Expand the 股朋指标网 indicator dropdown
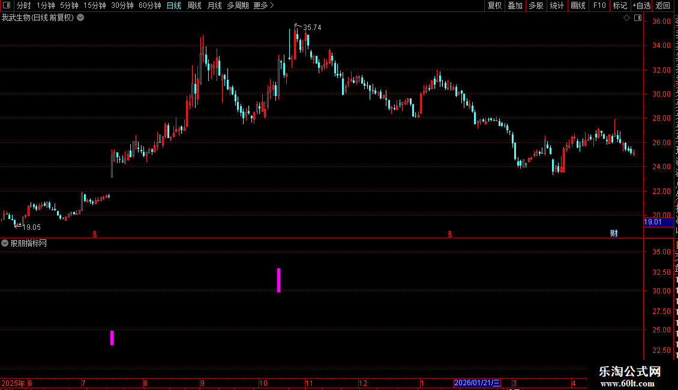The width and height of the screenshot is (678, 390). (x=5, y=244)
